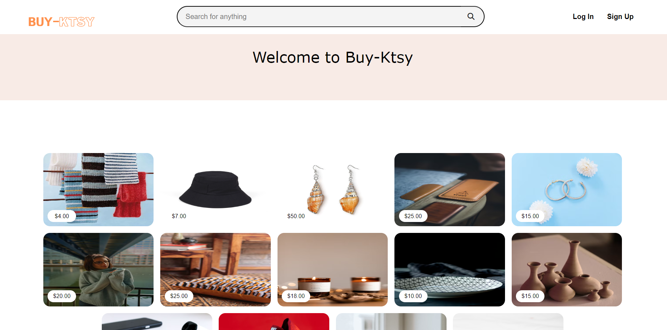The image size is (667, 330).
Task: Open the knit sweater product photo
Action: [x=98, y=269]
